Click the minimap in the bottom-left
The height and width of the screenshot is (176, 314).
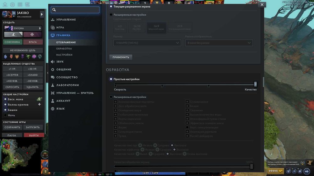click(20, 157)
